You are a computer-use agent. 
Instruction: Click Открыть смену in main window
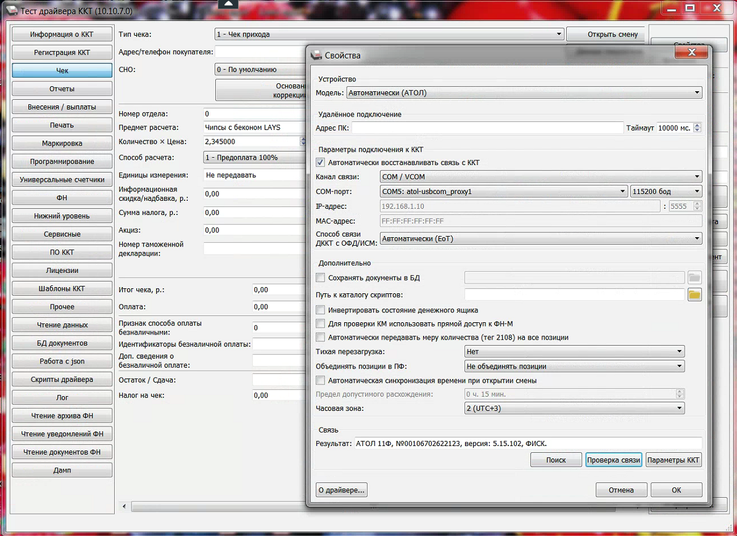pyautogui.click(x=606, y=35)
